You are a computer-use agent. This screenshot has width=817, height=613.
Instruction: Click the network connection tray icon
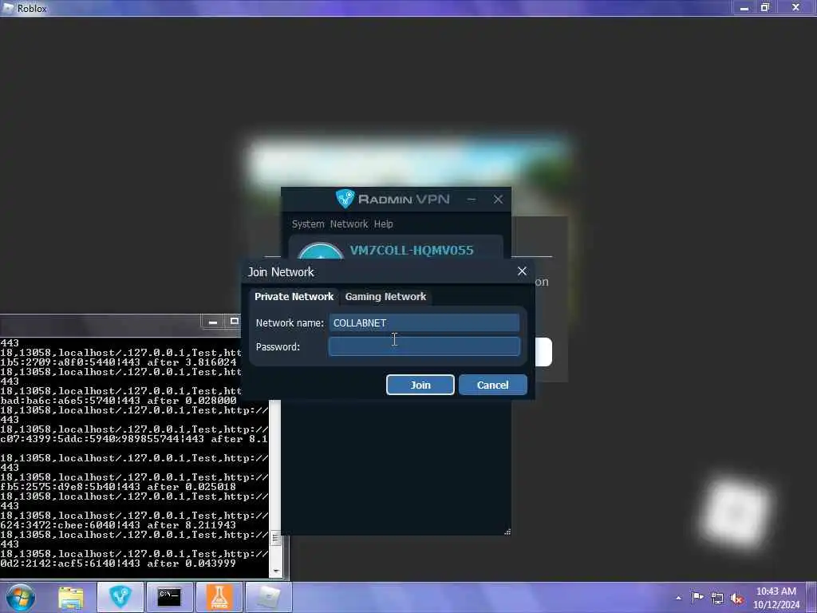coord(717,598)
